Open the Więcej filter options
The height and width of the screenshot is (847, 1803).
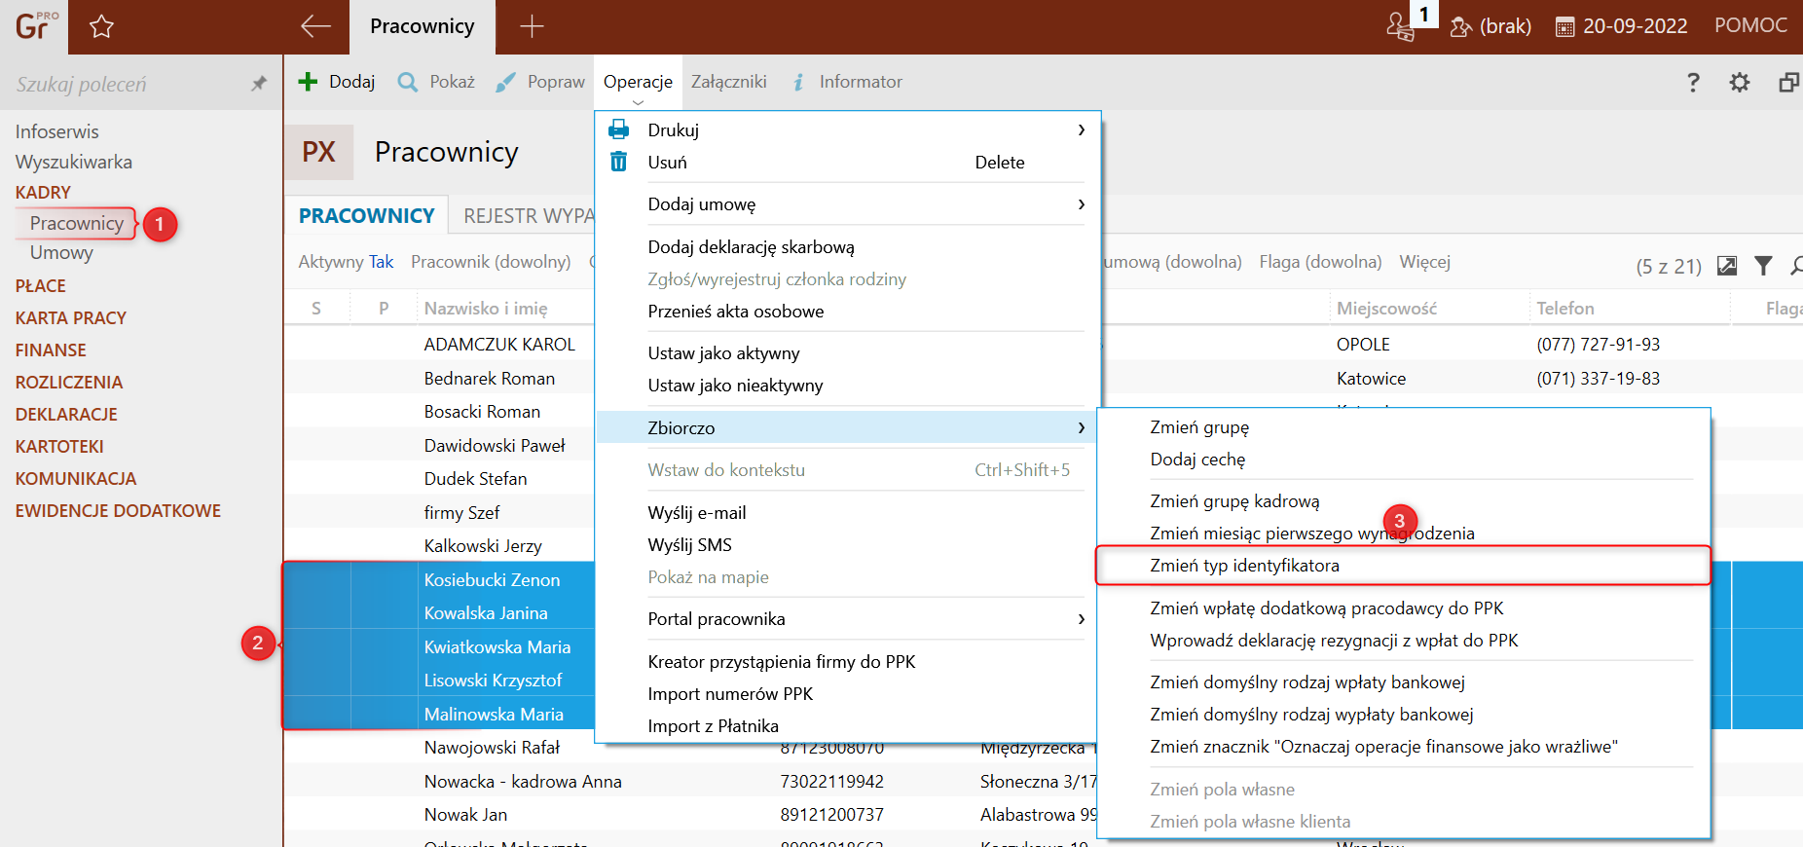(1424, 262)
